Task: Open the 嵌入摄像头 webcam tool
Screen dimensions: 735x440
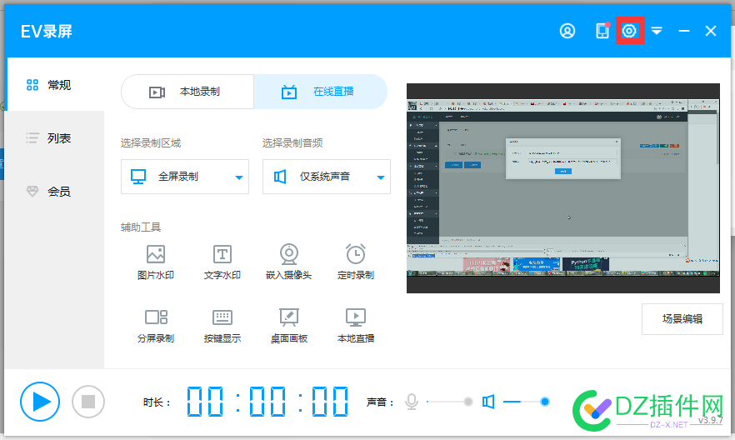Action: click(288, 262)
